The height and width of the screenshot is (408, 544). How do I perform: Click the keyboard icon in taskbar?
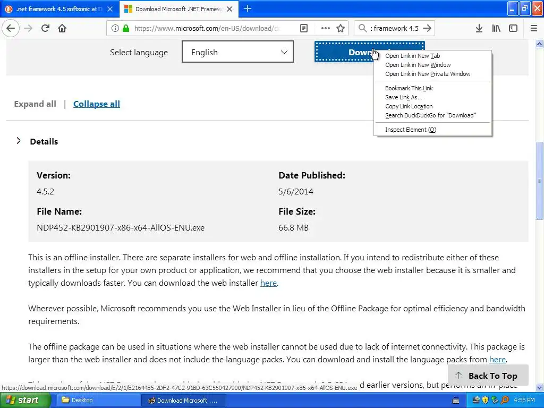456,401
